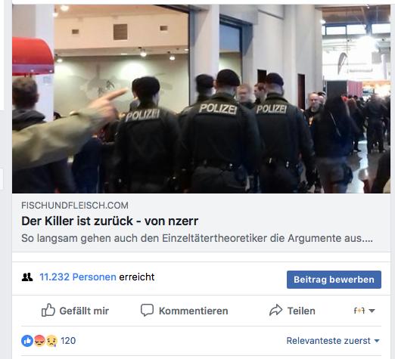Open article titled Der Killer ist zurück

pyautogui.click(x=110, y=221)
